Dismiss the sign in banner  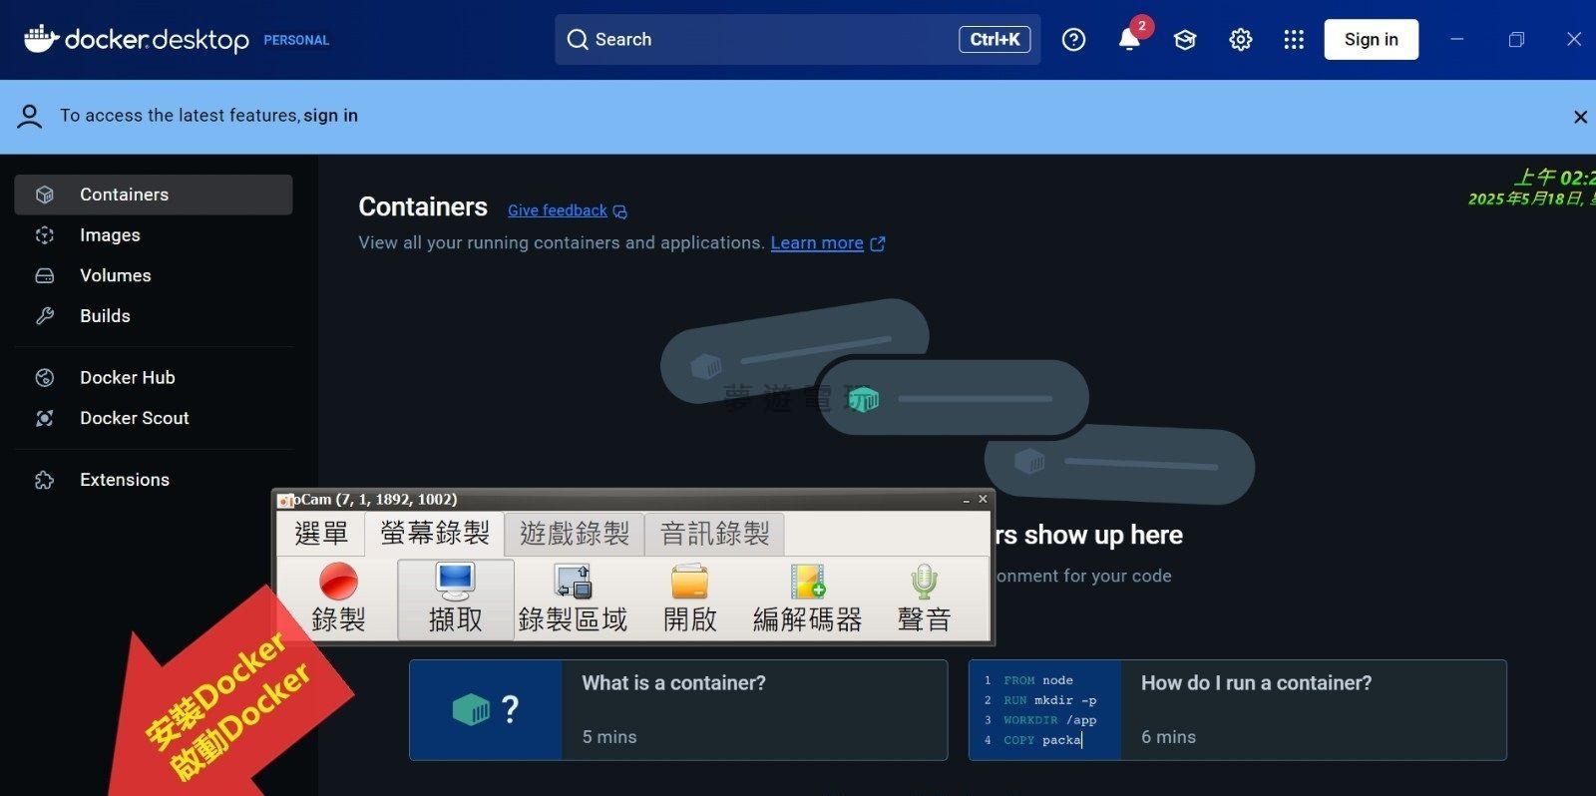coord(1580,117)
